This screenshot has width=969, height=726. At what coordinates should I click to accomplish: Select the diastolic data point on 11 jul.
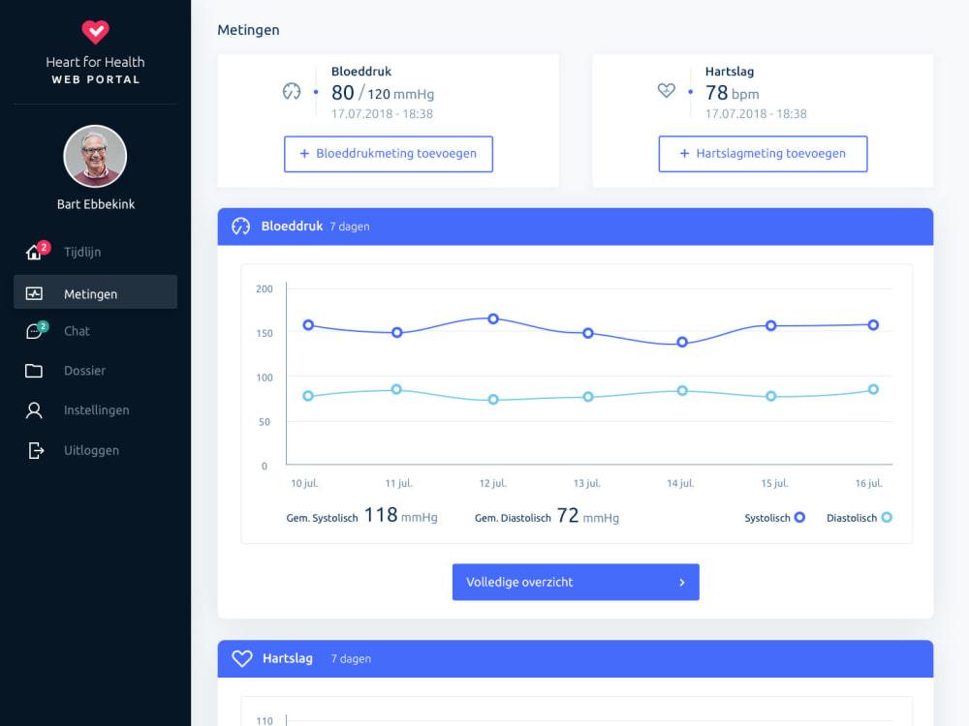pyautogui.click(x=396, y=389)
